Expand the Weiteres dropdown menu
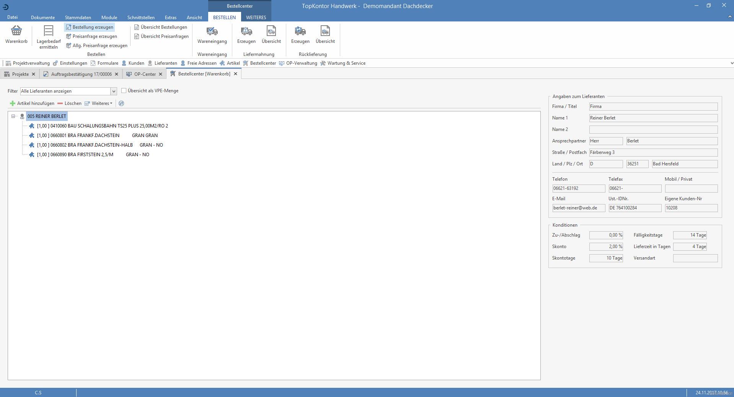This screenshot has height=397, width=734. click(x=102, y=103)
